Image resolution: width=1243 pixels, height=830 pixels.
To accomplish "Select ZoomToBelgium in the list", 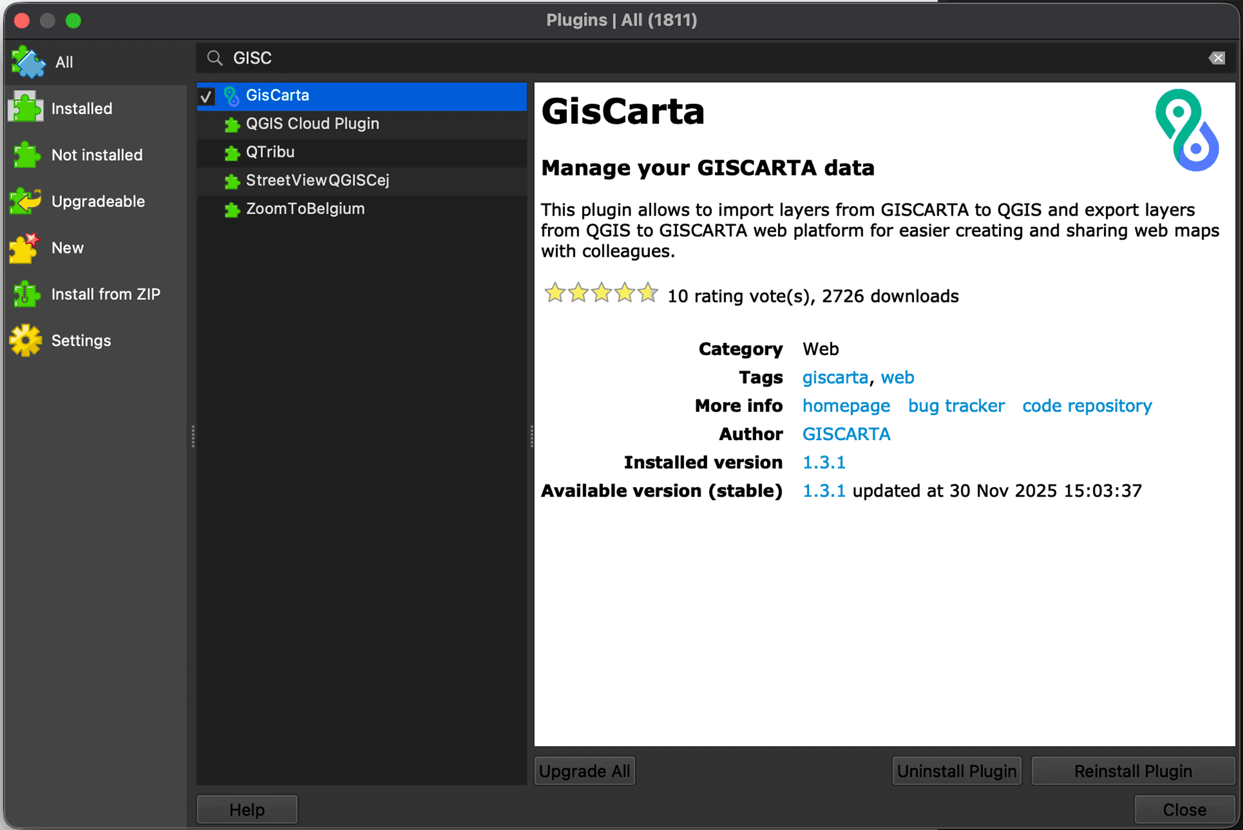I will [305, 209].
